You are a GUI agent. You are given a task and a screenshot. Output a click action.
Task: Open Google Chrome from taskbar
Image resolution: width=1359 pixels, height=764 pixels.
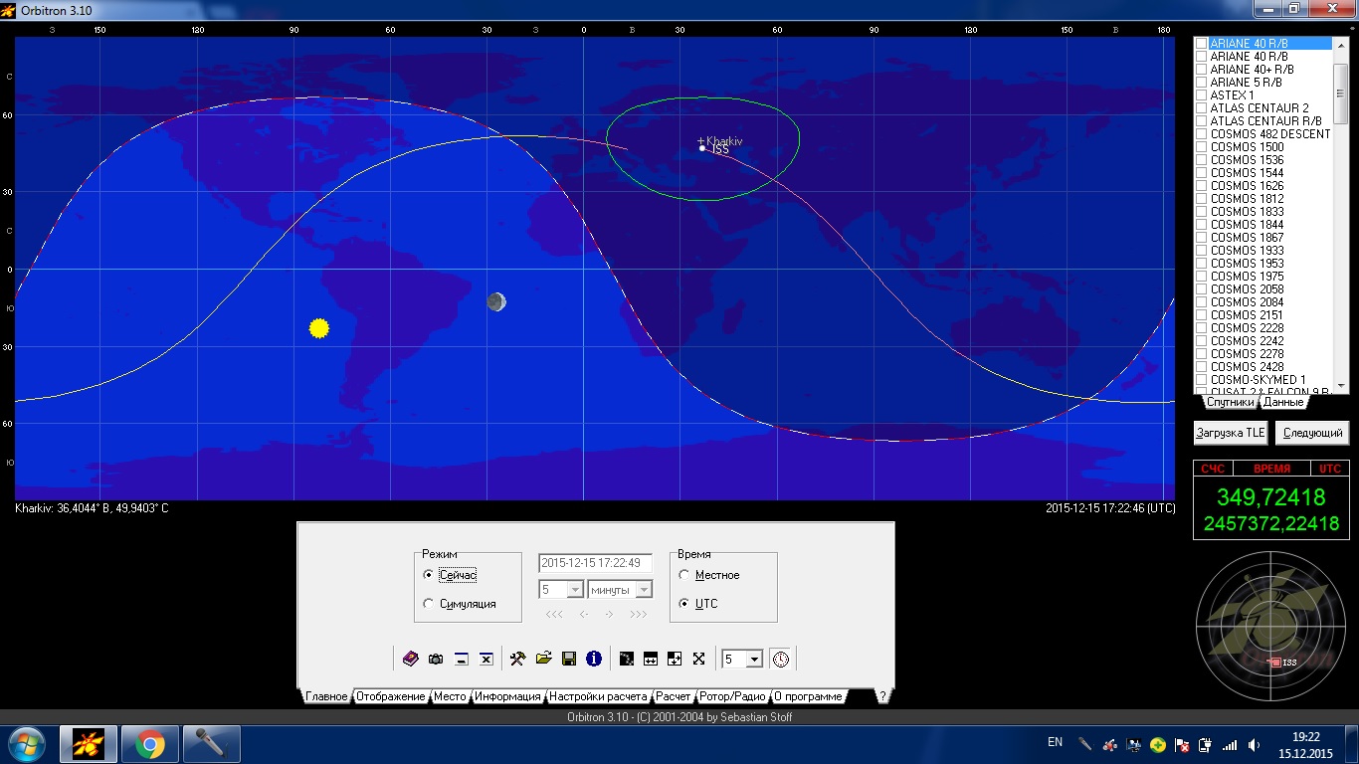[150, 744]
